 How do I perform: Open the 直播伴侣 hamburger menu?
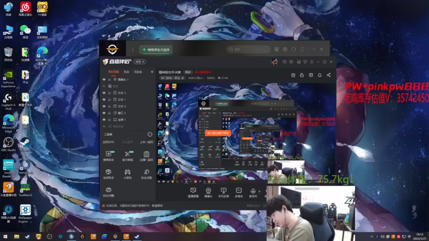pos(312,62)
